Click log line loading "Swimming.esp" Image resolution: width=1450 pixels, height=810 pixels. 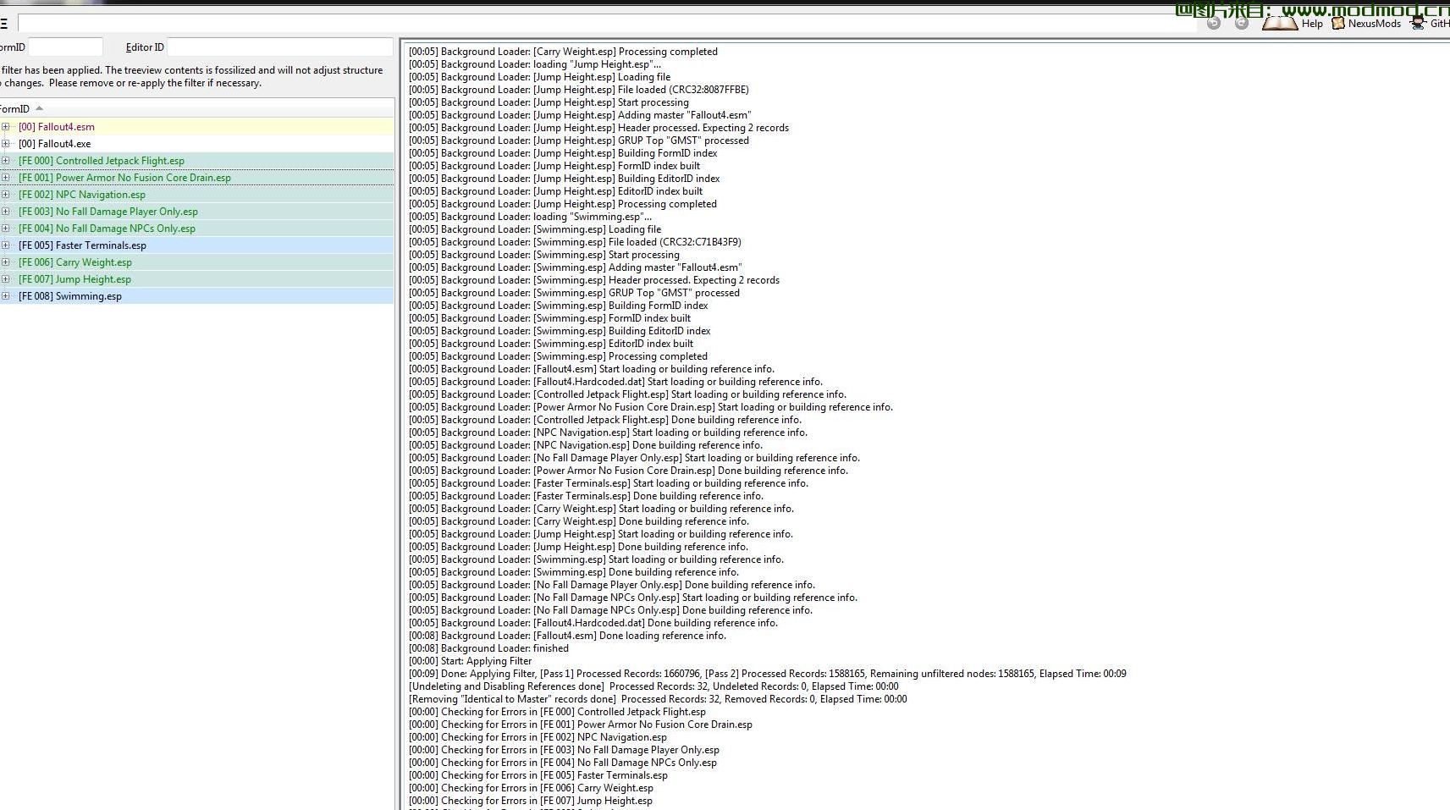[530, 217]
